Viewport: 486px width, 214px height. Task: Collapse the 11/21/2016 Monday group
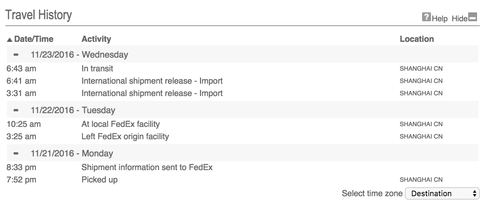[x=16, y=153]
